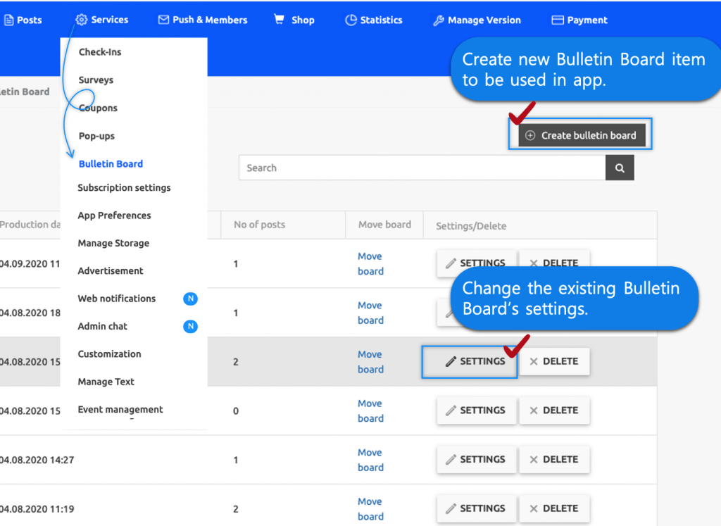The height and width of the screenshot is (526, 721).
Task: Click Move board on the first row
Action: pos(370,263)
